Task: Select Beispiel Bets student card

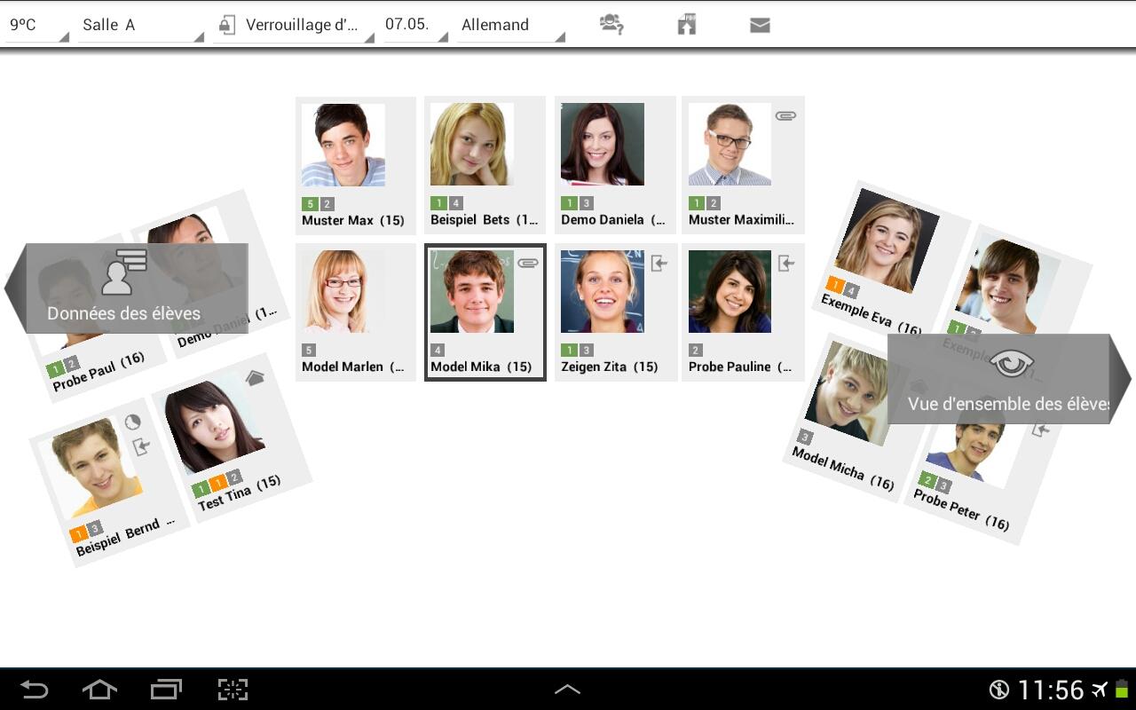Action: [x=485, y=165]
